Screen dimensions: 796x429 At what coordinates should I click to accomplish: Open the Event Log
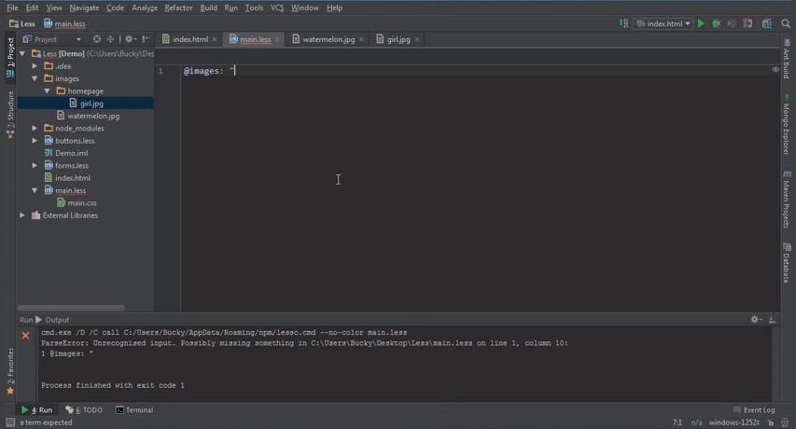tap(754, 409)
